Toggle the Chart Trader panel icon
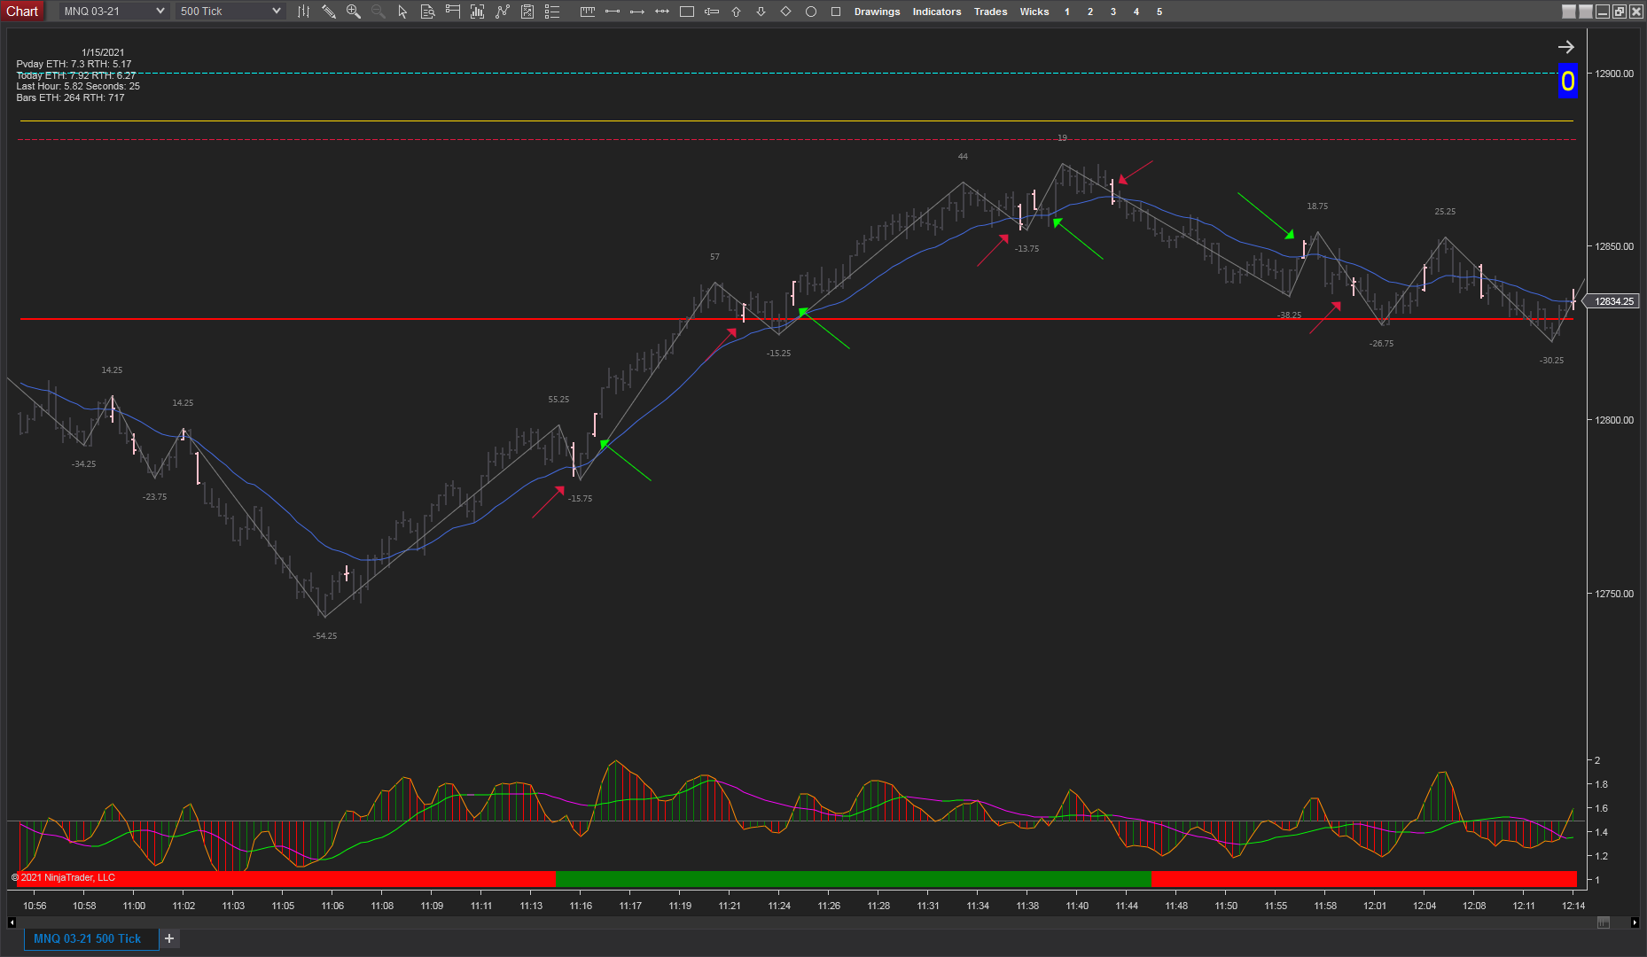The height and width of the screenshot is (957, 1647). click(452, 12)
